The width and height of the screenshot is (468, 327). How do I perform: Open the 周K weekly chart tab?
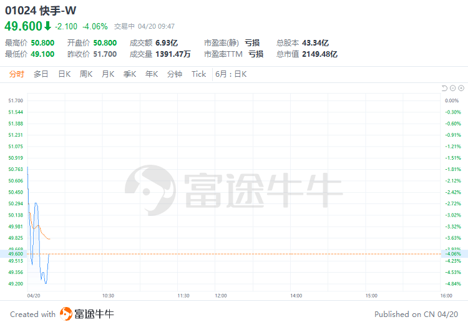[x=86, y=74]
